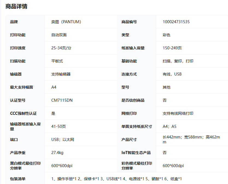Click the 其他 model value
Screen dimensions: 228x184
click(167, 87)
